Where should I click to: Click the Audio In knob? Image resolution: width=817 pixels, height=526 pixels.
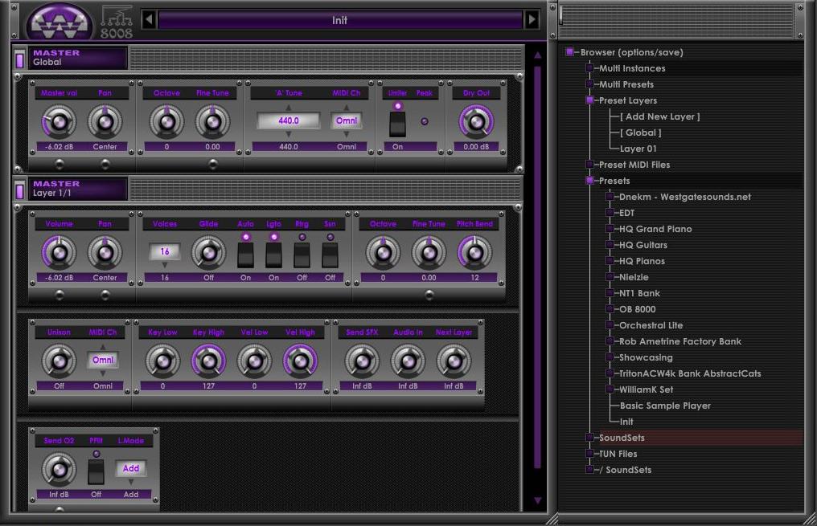point(408,361)
